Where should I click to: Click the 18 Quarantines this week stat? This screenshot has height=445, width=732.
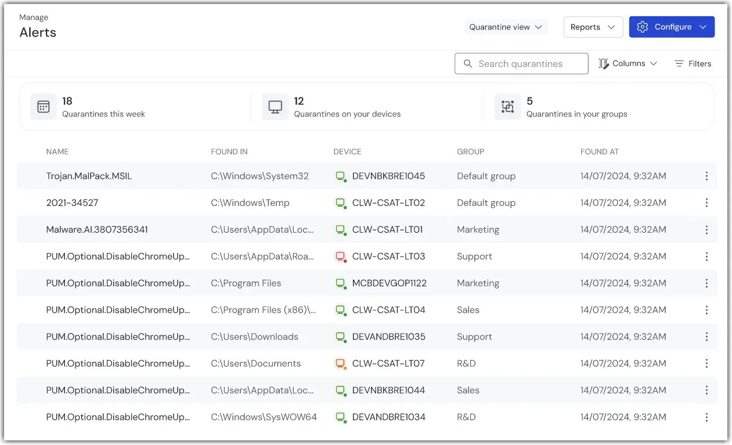tap(103, 107)
